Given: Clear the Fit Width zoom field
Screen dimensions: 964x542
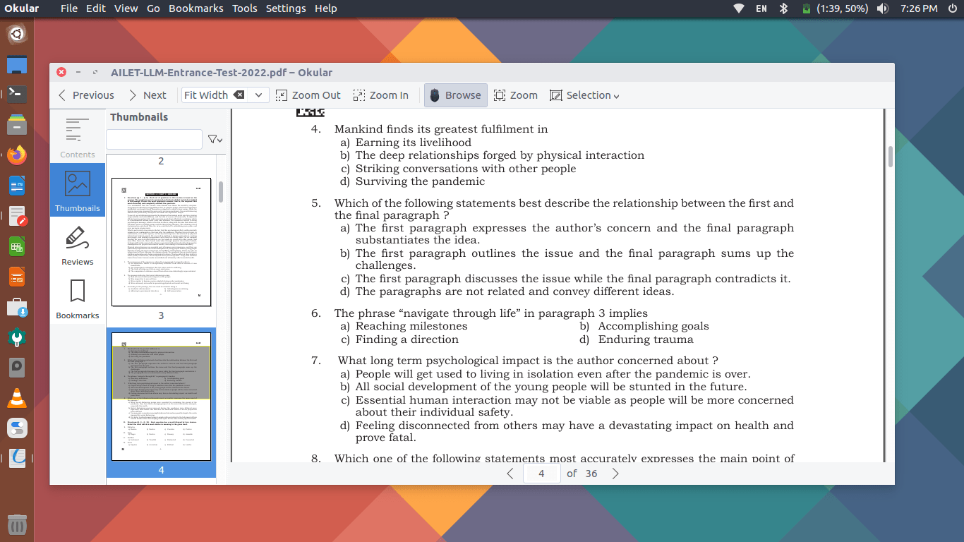Looking at the screenshot, I should [x=239, y=95].
